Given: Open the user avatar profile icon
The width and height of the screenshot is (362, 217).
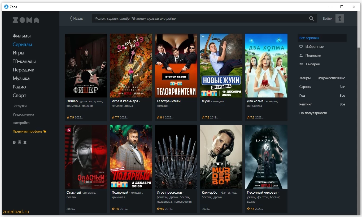Looking at the screenshot, I should 340,18.
